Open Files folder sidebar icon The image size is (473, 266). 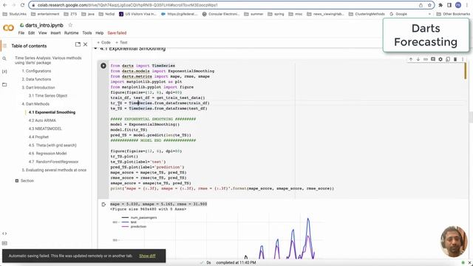click(x=4, y=85)
